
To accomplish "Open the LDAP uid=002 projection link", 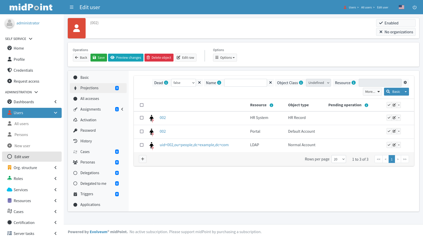I will coord(194,145).
